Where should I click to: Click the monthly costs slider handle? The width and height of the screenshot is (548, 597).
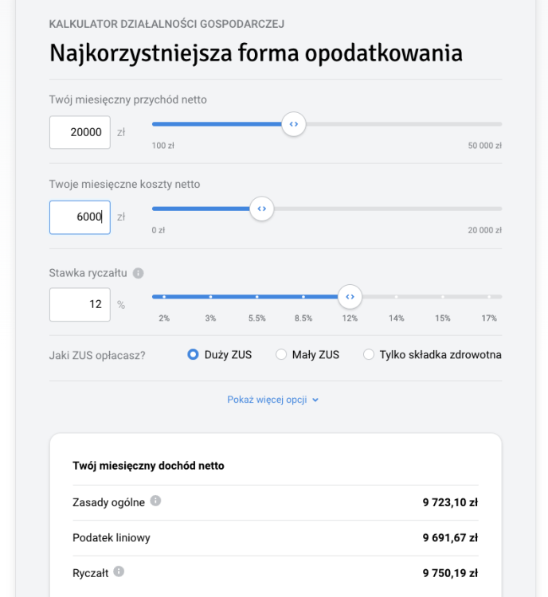[261, 209]
